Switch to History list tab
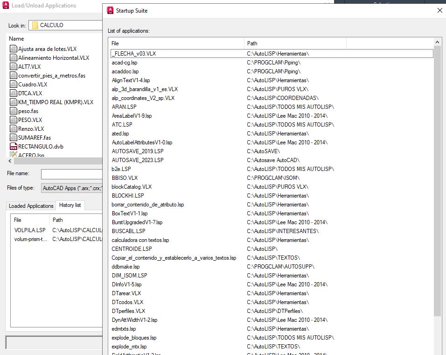Screen dimensions: 446x355 click(70, 205)
